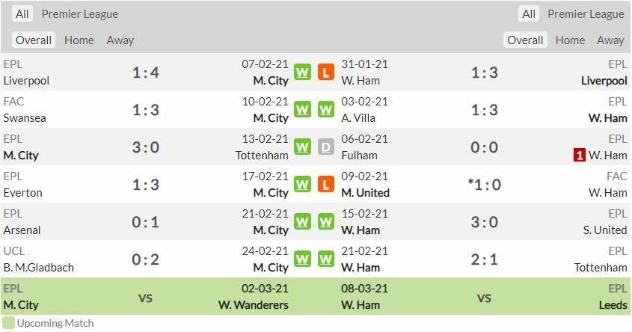The height and width of the screenshot is (332, 632).
Task: Open B. M.Gladbach team link
Action: point(38,268)
